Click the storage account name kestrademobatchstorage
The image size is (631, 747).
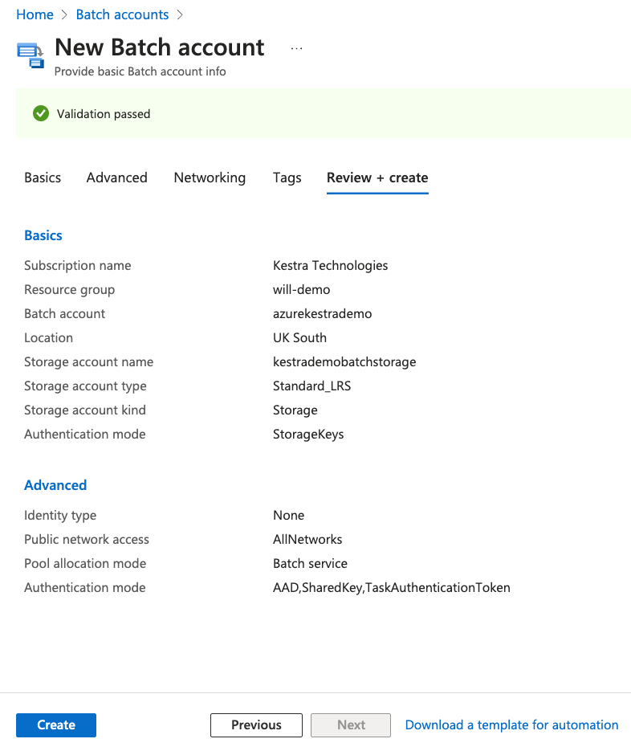344,361
